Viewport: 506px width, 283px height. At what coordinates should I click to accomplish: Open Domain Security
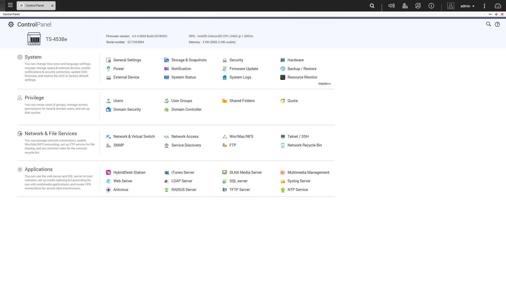coord(123,109)
